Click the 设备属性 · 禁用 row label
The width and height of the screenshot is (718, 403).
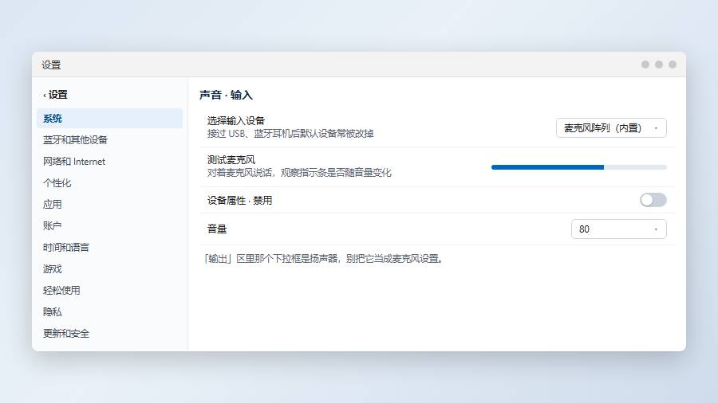239,200
